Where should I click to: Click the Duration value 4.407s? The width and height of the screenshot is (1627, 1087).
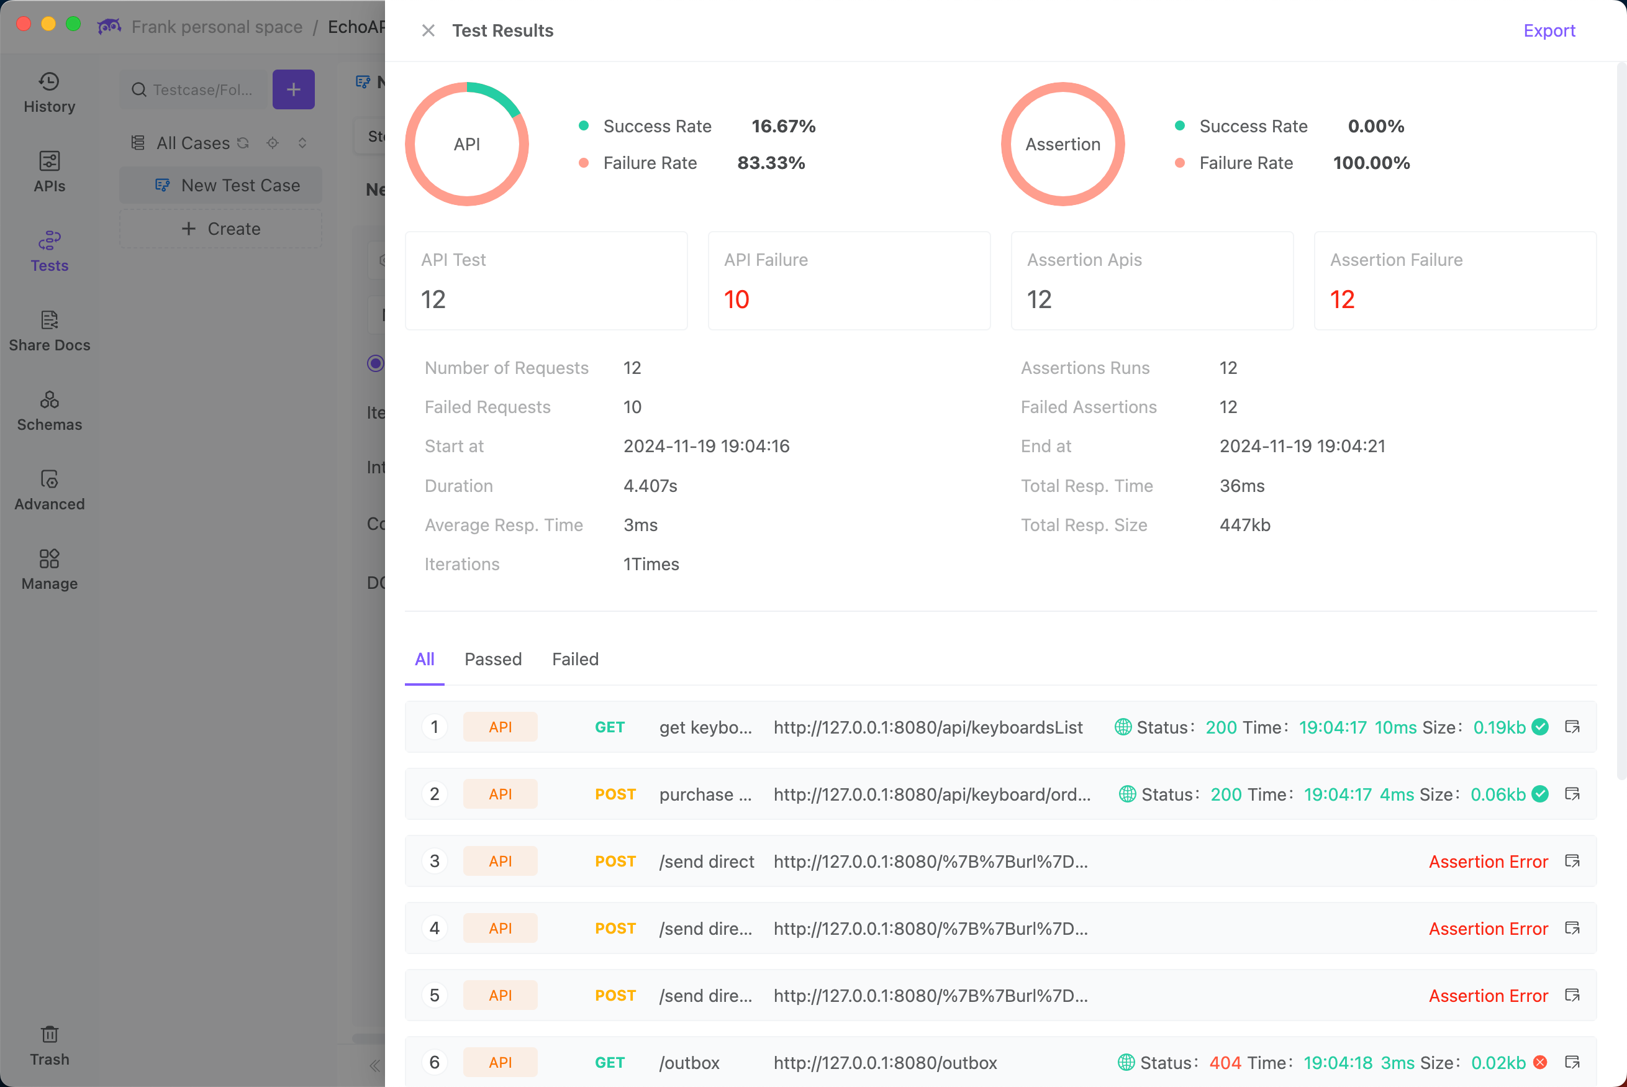(650, 486)
